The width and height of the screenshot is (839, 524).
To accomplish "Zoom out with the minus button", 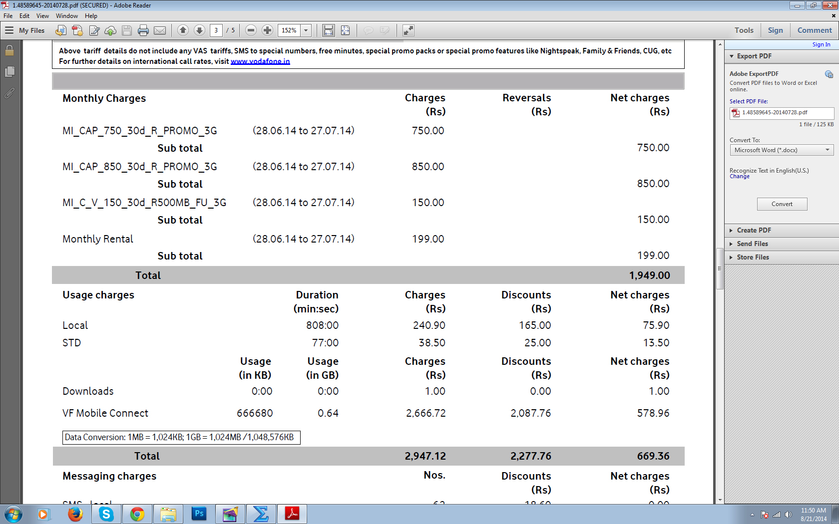I will (x=251, y=30).
